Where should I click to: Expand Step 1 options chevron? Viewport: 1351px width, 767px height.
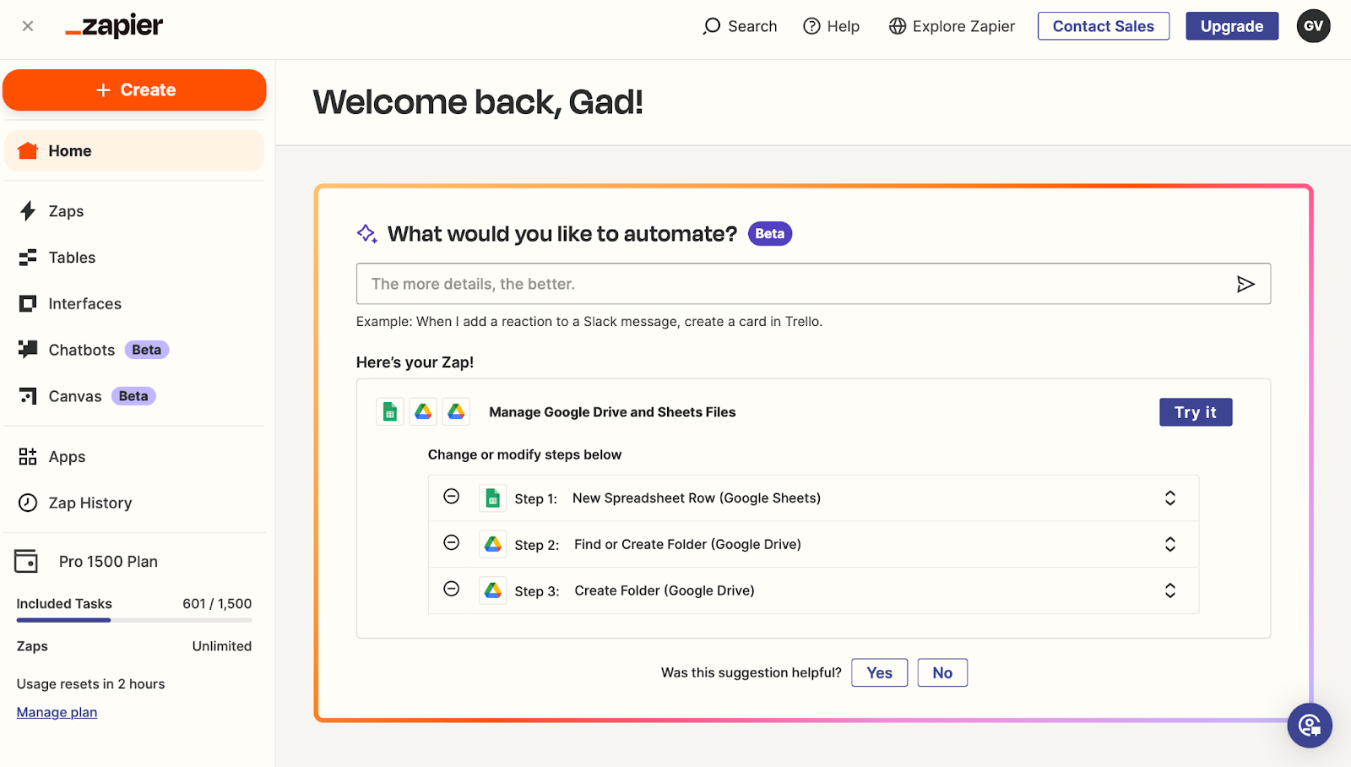[1170, 498]
